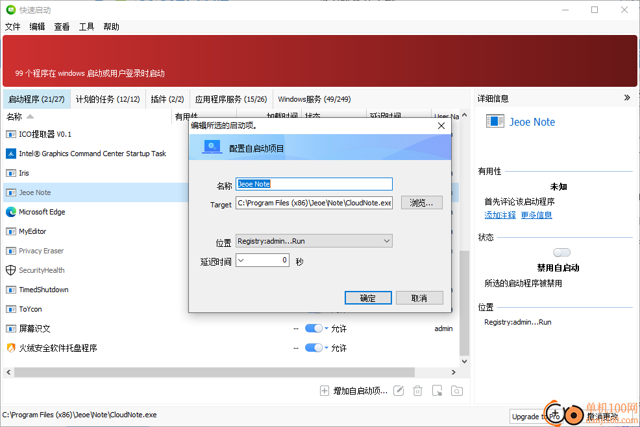Click the 名称 input field with Jeoe Note

point(314,184)
